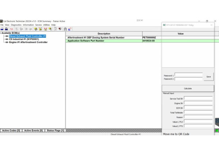Viewport: 219px width, 155px height.
Task: Select the ECM icon beside C9 Industrial #1
Action: (x=6, y=39)
